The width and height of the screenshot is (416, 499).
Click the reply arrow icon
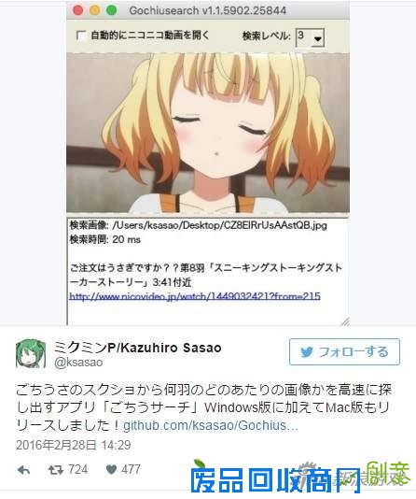point(24,470)
